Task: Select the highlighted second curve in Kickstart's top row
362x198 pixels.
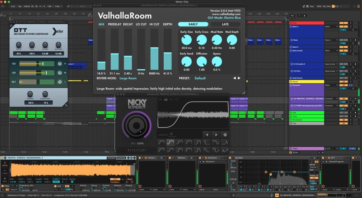Action: coord(171,142)
